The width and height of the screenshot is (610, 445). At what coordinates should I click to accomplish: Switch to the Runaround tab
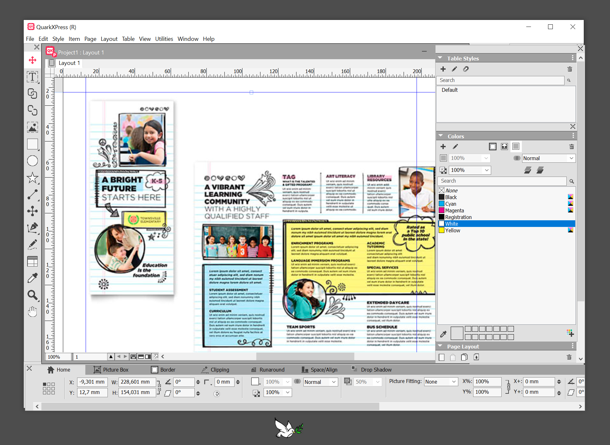point(267,370)
